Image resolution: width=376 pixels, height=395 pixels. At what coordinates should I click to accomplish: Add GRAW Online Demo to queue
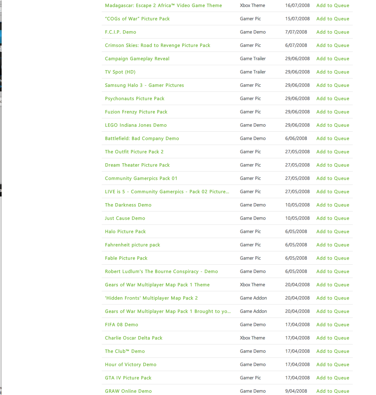(x=333, y=391)
